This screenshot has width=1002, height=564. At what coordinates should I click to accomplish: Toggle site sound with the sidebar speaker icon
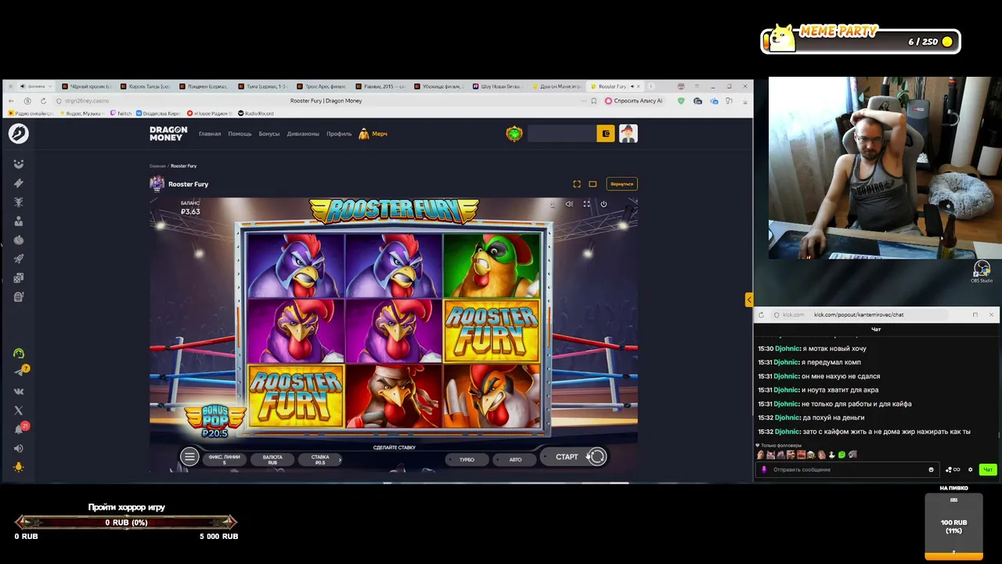tap(19, 448)
